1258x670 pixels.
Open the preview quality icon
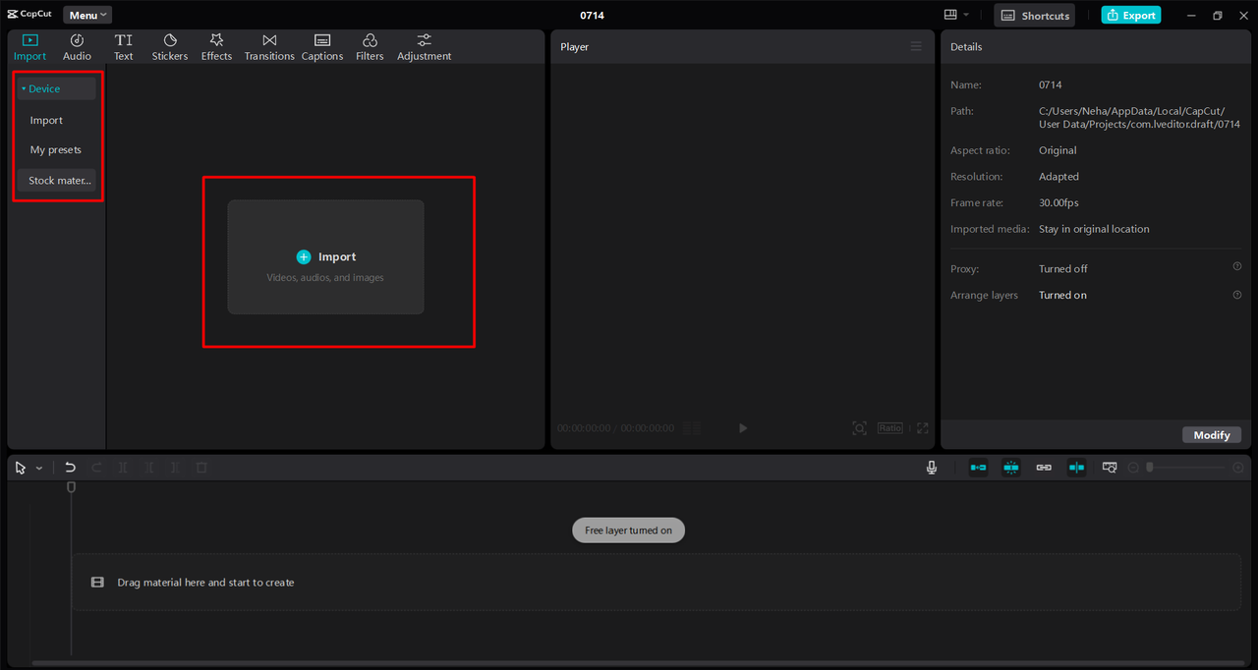(692, 428)
